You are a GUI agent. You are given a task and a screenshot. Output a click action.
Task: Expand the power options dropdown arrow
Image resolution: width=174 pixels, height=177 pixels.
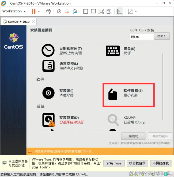(x=39, y=11)
